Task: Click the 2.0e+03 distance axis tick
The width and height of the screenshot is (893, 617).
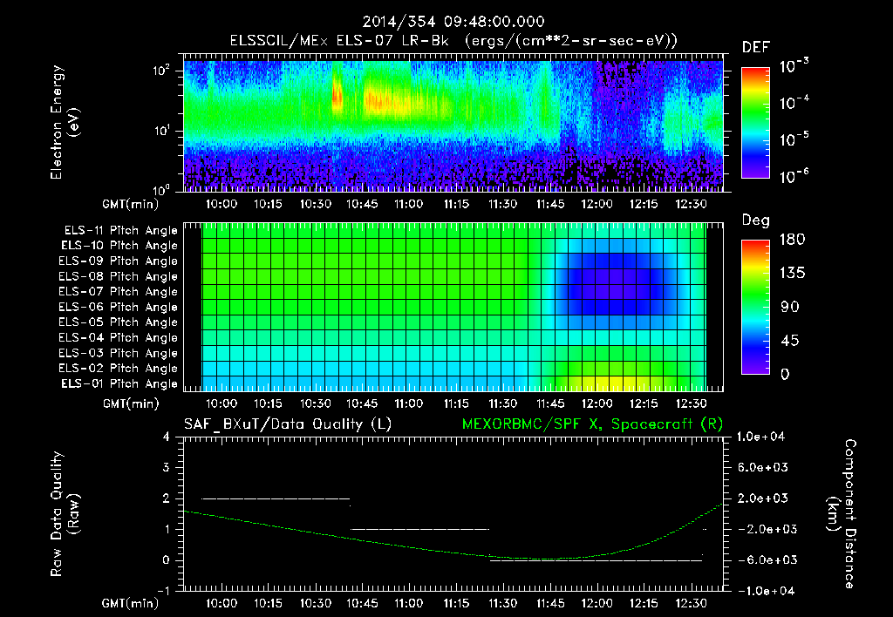Action: (x=762, y=498)
